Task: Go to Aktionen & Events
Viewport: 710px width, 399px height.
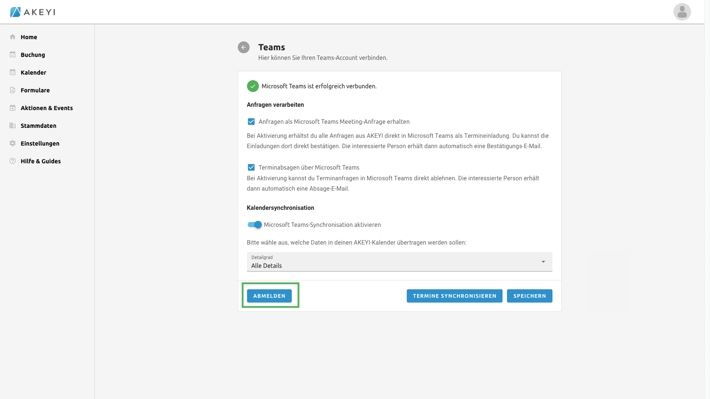Action: click(47, 108)
